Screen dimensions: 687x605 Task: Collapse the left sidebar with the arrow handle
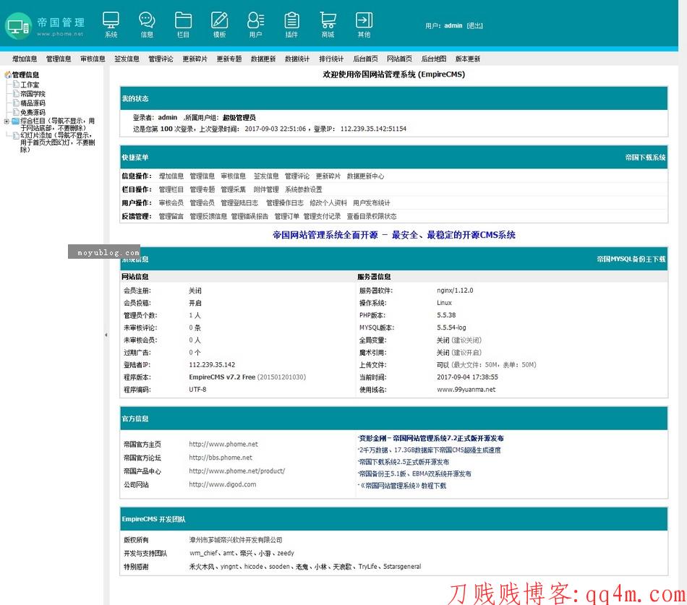point(106,335)
